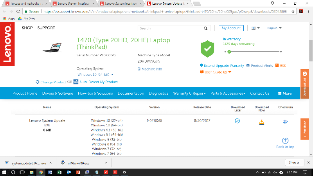Screen dimensions: 313x176
Task: Click the Back to top arrow icon
Action: pos(285,141)
